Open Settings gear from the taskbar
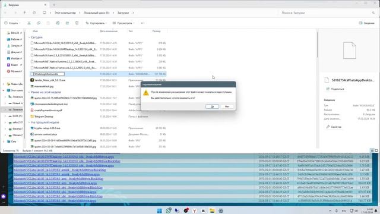This screenshot has height=214, width=380. point(221,210)
